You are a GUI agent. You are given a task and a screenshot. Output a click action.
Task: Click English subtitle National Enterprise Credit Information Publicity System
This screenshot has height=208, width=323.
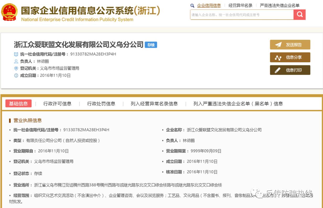click(77, 20)
